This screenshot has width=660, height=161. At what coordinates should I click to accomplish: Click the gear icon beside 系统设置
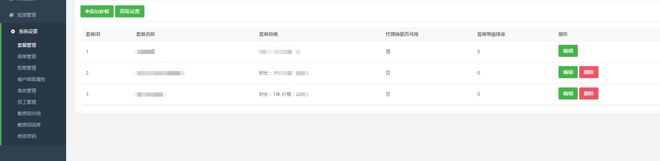click(13, 31)
